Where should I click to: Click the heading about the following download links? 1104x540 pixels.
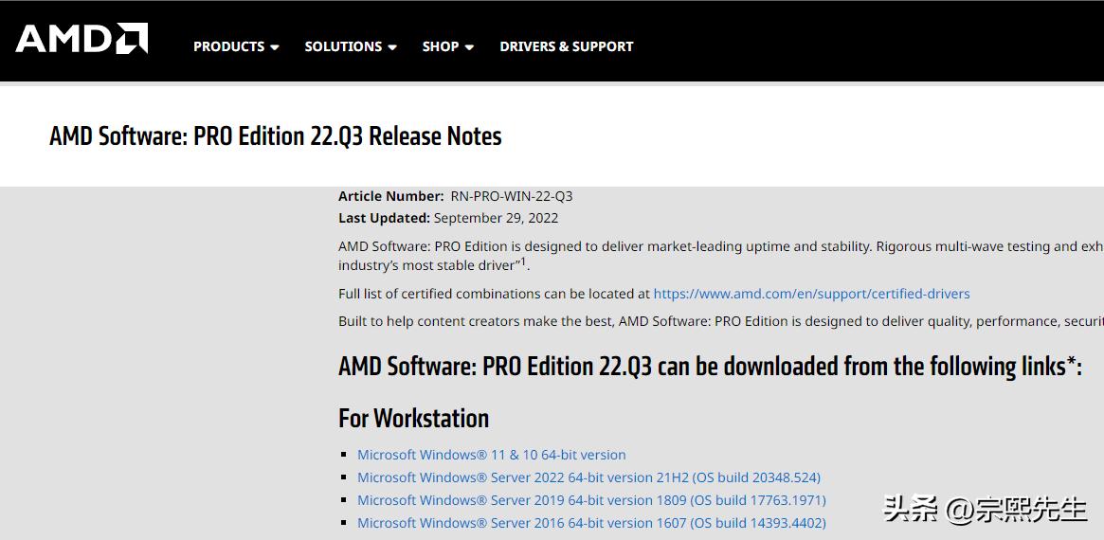(x=710, y=366)
